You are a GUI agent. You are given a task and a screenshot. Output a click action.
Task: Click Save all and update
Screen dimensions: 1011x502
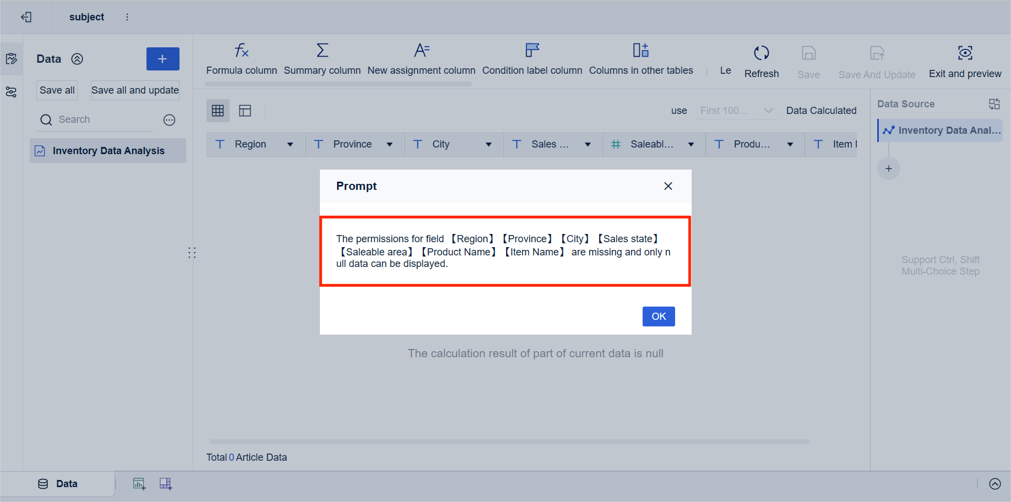click(135, 90)
